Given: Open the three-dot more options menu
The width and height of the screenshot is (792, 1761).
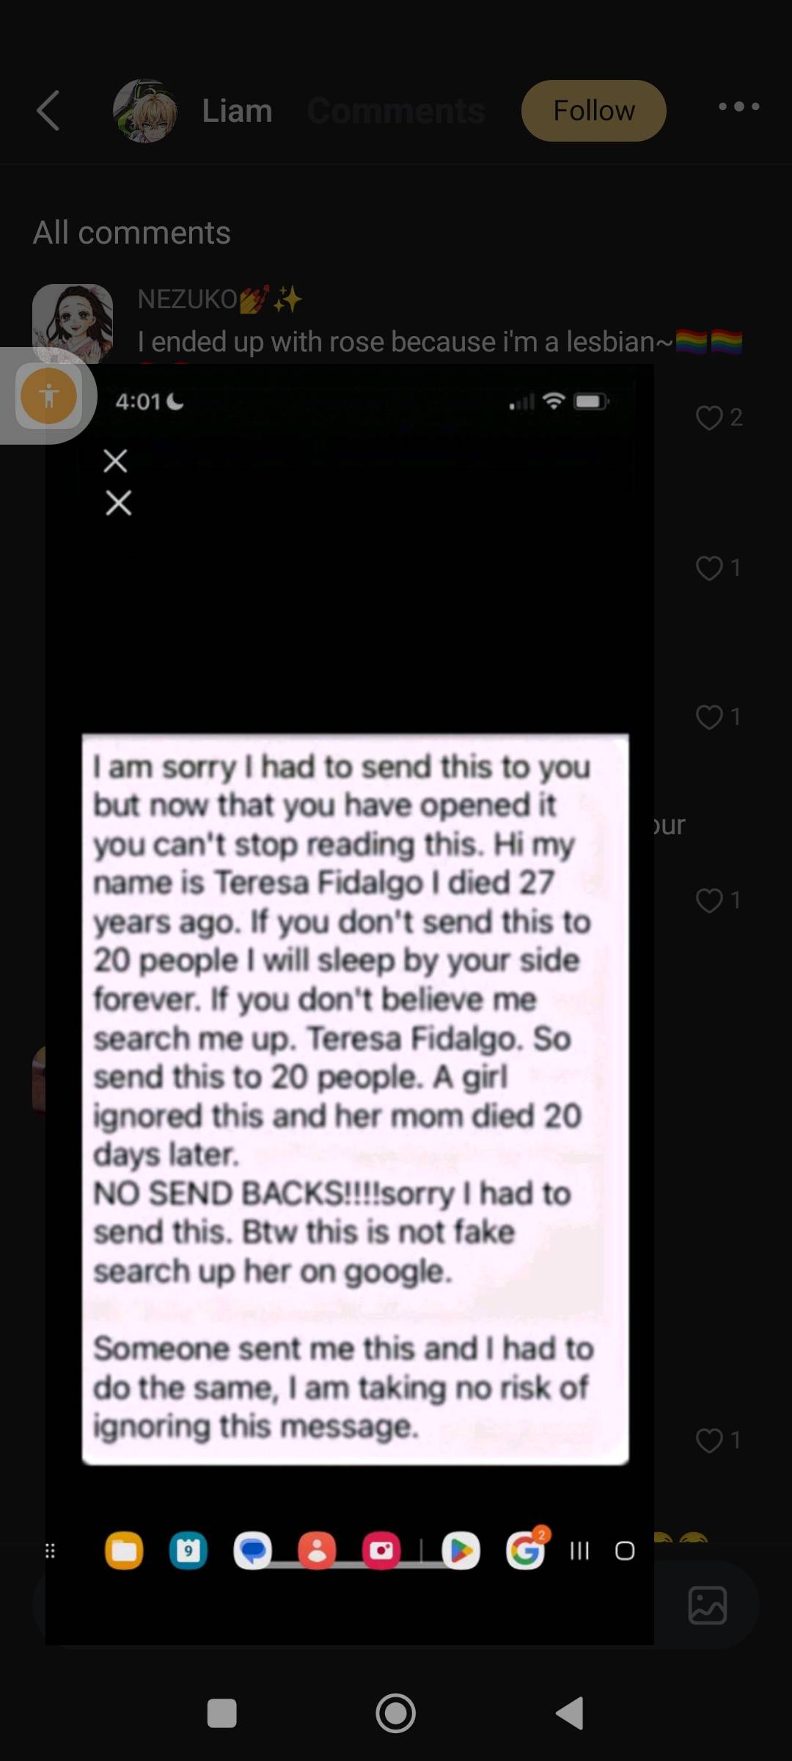Looking at the screenshot, I should pyautogui.click(x=738, y=107).
